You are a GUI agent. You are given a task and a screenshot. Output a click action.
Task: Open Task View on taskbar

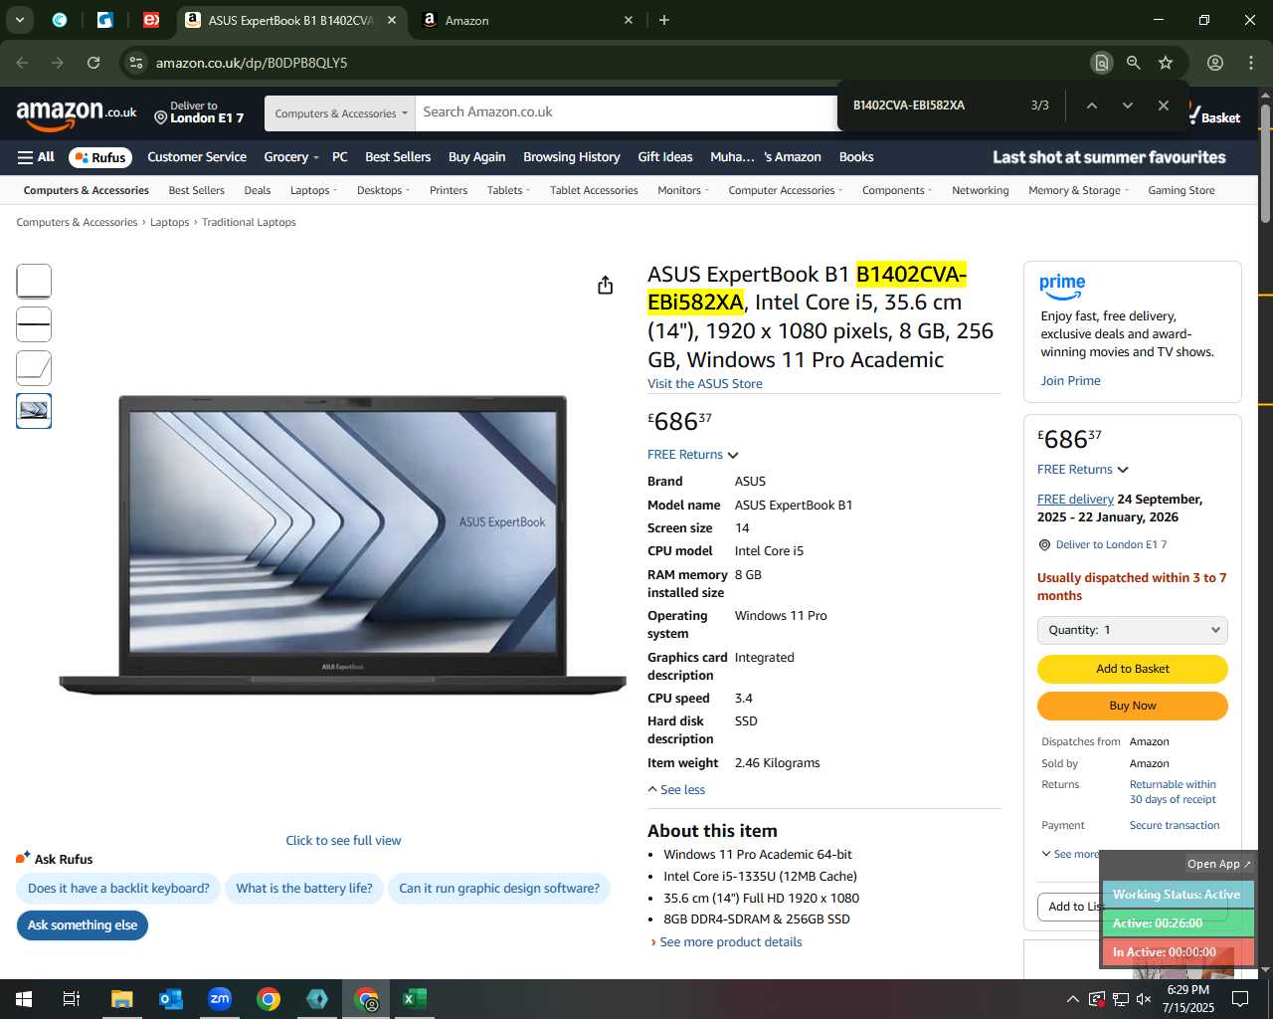click(x=72, y=999)
